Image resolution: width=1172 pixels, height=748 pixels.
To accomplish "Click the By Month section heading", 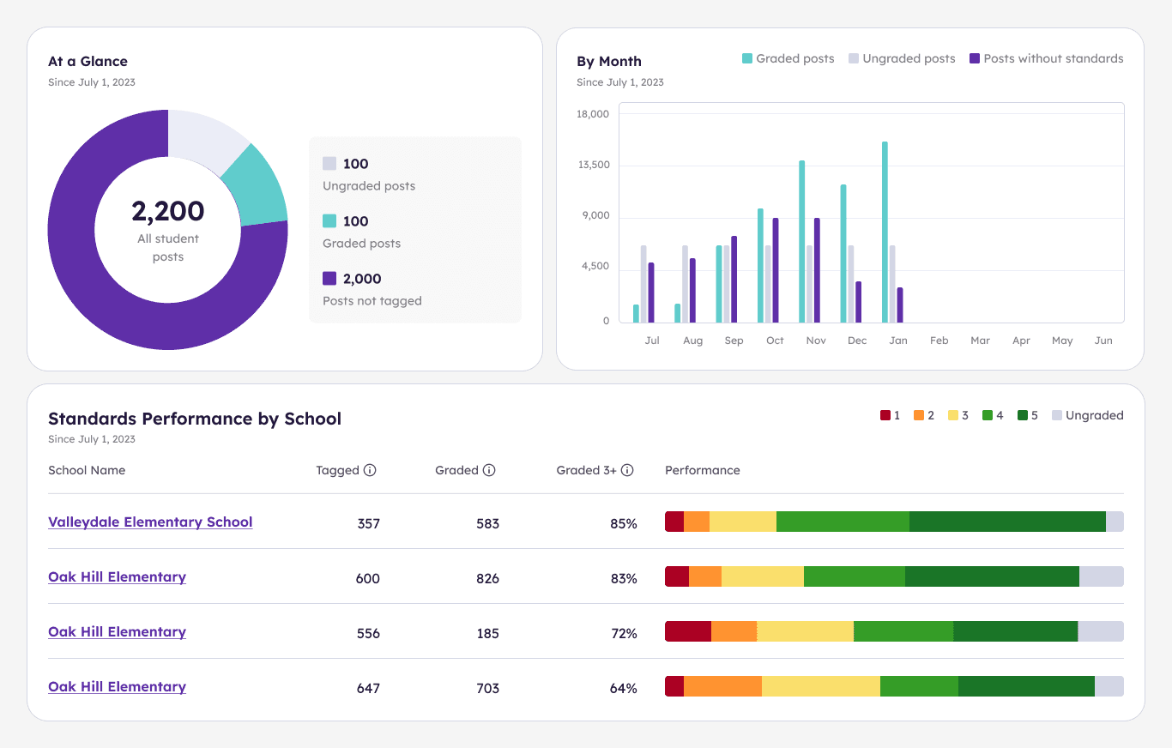I will pyautogui.click(x=608, y=61).
